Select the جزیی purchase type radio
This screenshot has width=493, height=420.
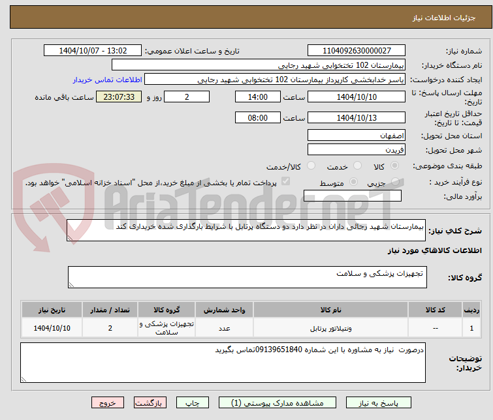pos(395,182)
